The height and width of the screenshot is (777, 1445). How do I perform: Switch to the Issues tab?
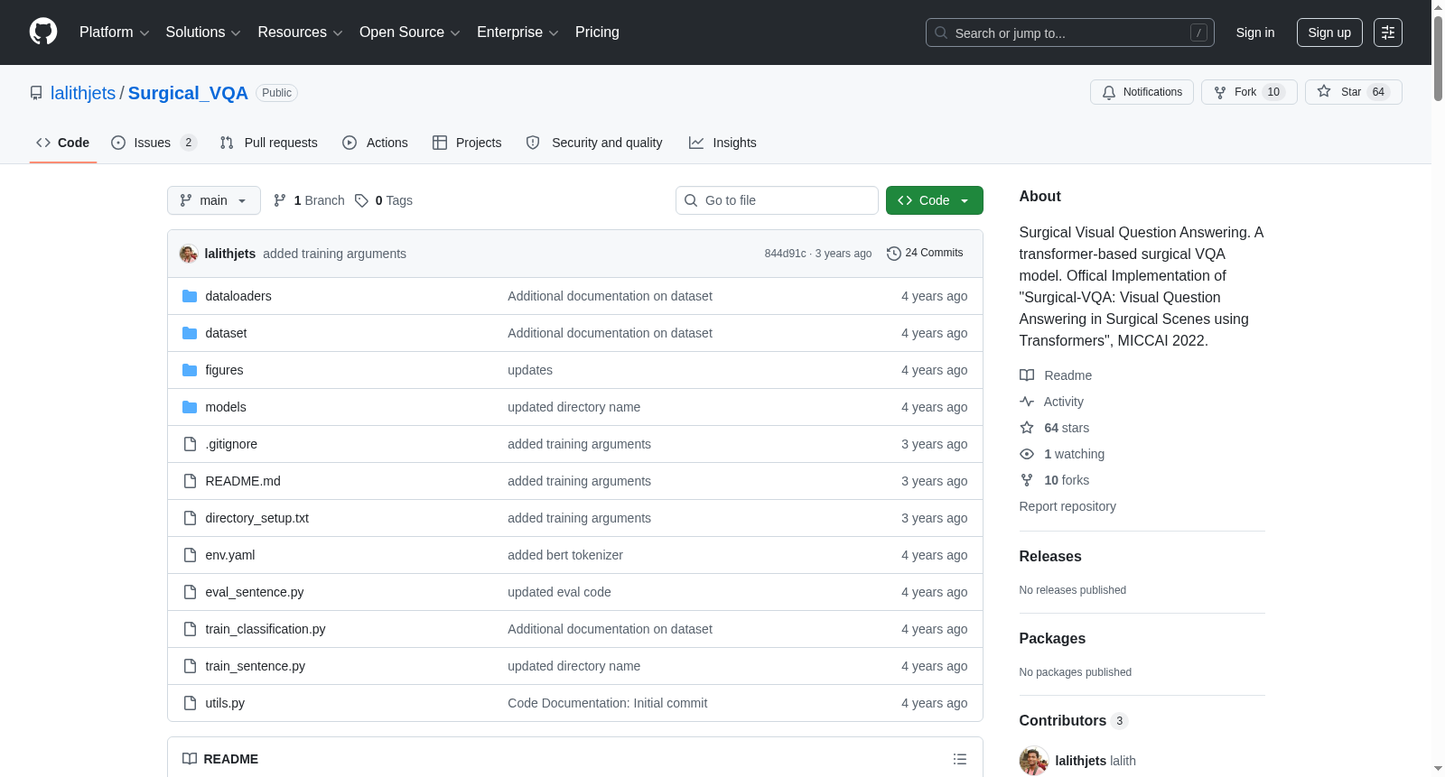[x=154, y=143]
